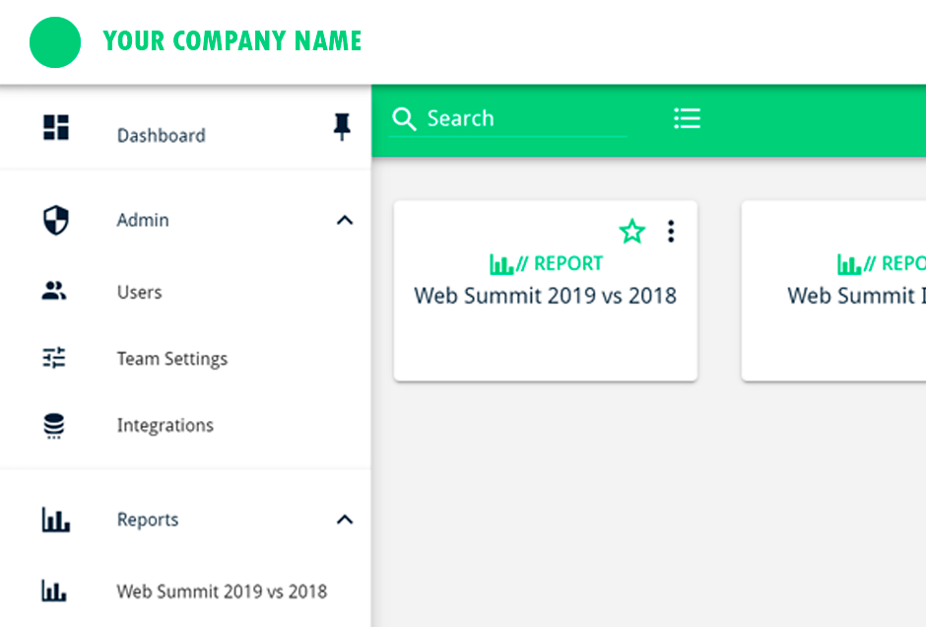Click the Team Settings sliders icon
The image size is (926, 627).
click(x=54, y=358)
